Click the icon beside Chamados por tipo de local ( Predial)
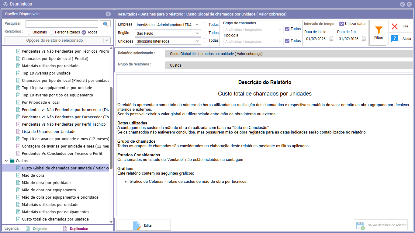This screenshot has height=233, width=415. pyautogui.click(x=18, y=58)
